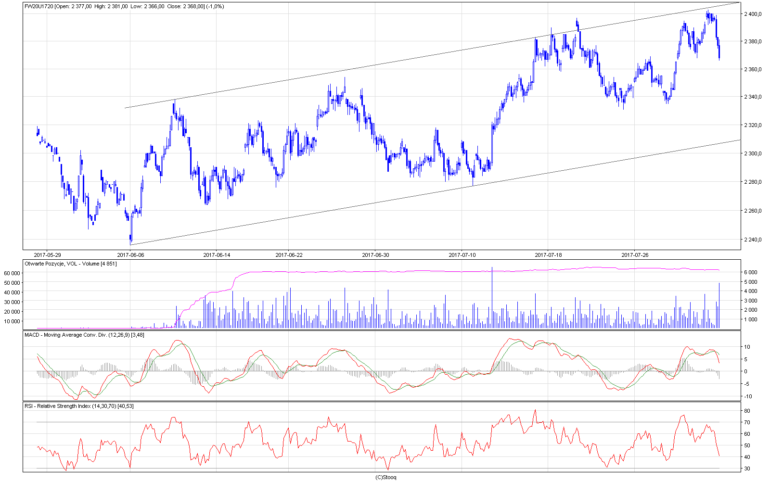
Task: Click the 2017-05-29 date label
Action: point(47,255)
